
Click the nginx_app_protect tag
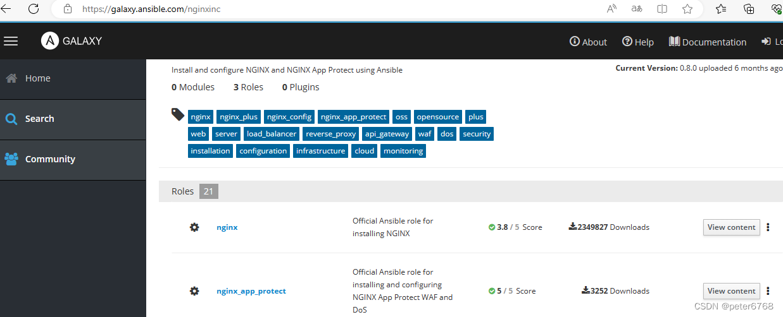pos(353,117)
